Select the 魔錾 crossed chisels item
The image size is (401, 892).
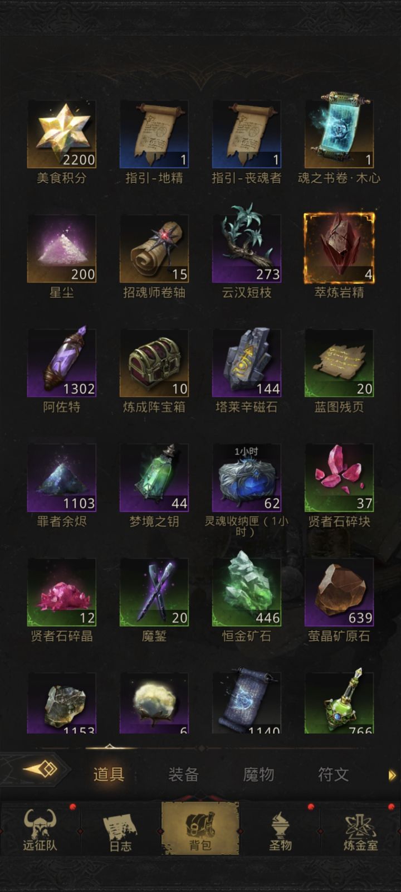(x=154, y=592)
